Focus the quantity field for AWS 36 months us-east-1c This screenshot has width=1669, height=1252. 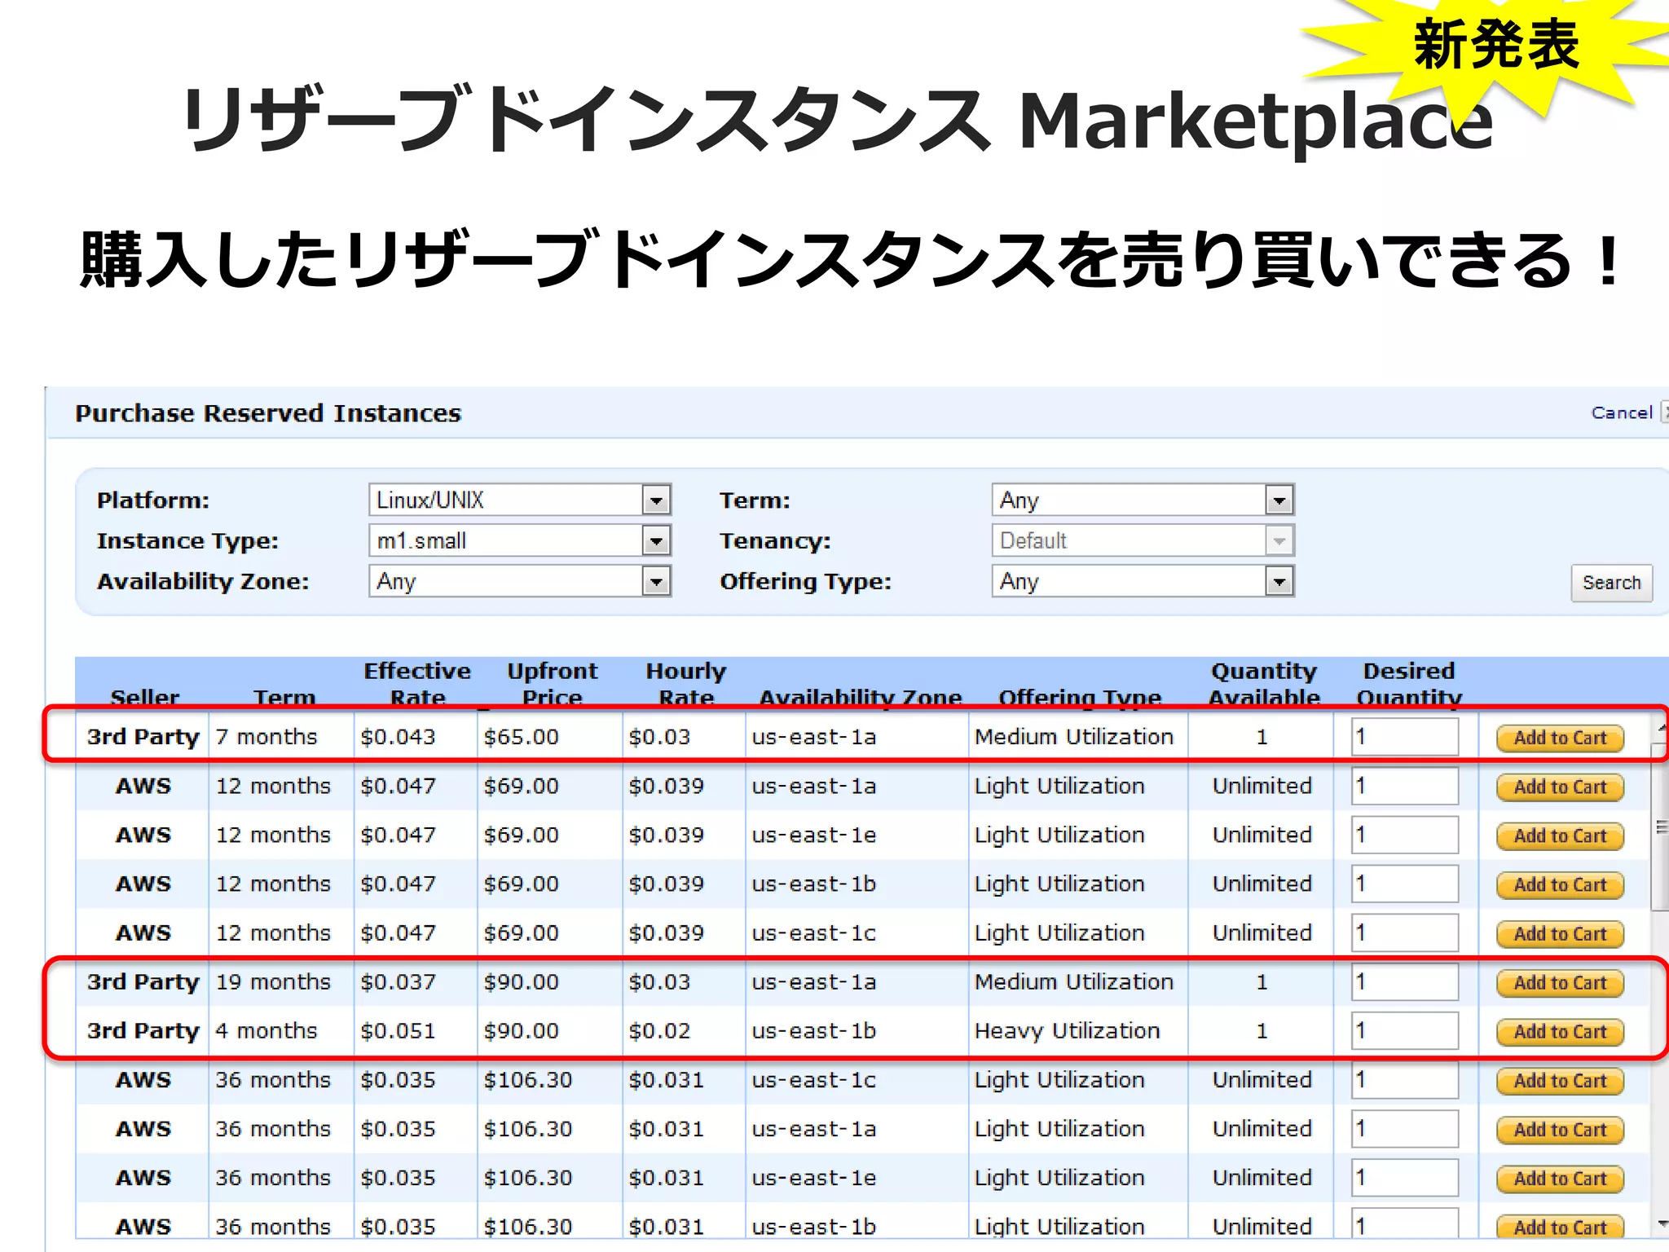(x=1405, y=1079)
